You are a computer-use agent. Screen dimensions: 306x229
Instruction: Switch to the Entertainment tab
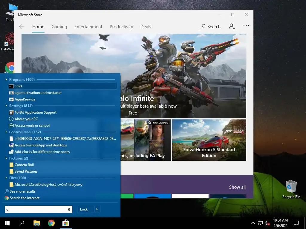[x=88, y=27]
